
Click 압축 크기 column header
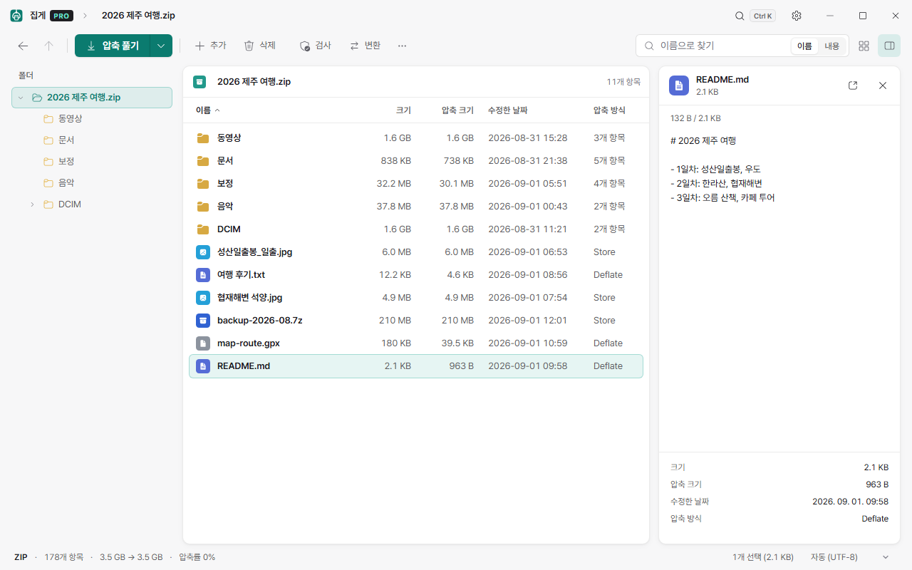(x=457, y=110)
